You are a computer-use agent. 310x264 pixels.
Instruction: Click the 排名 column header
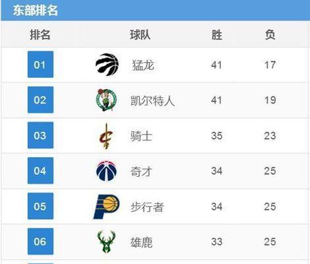coord(40,35)
